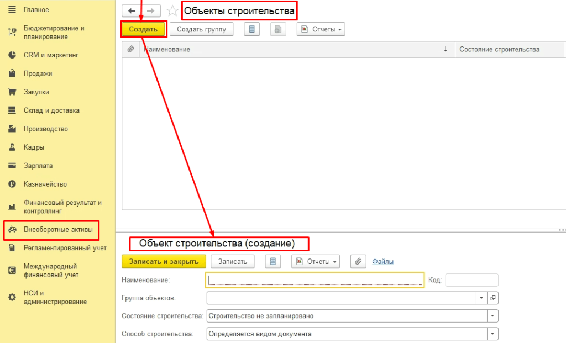Screen dimensions: 566x343
Task: Open the Главное section icon
Action: [x=12, y=10]
